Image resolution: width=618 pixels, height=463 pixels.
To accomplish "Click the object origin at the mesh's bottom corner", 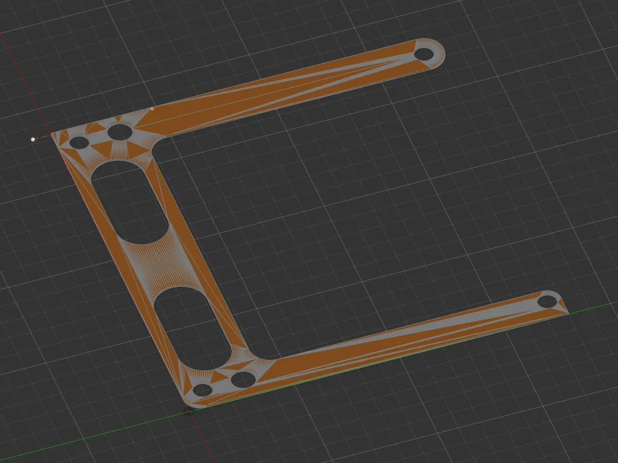I will click(x=189, y=410).
